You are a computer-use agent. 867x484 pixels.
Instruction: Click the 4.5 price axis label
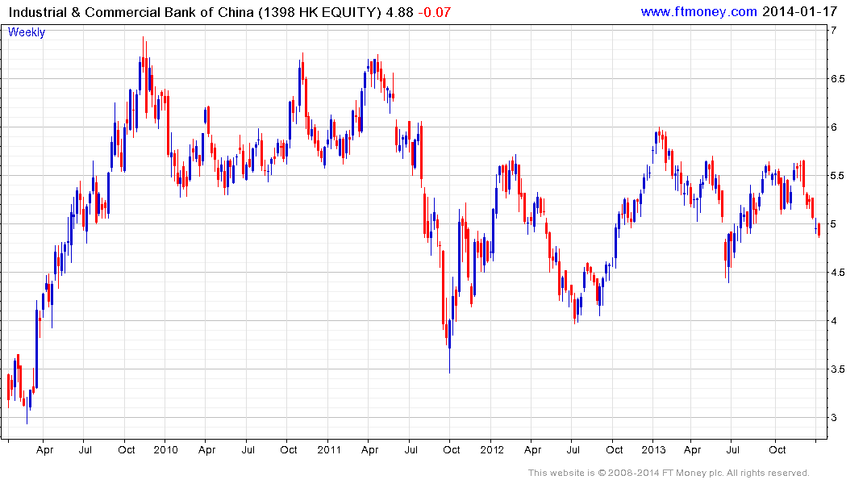pos(838,273)
